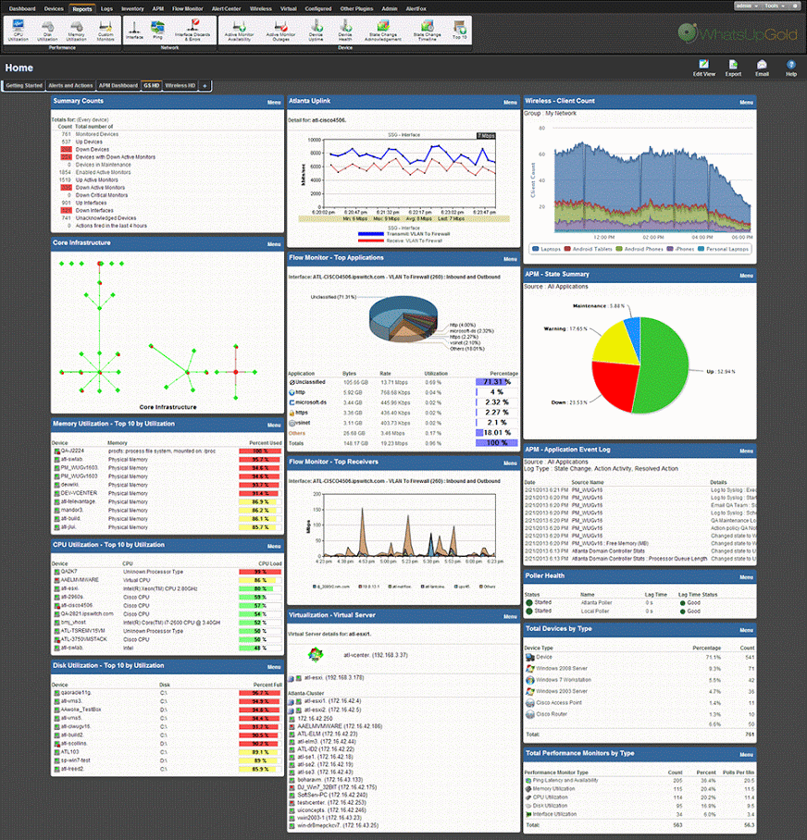This screenshot has width=807, height=840.
Task: Open the CPU Utilization report icon
Action: click(x=19, y=30)
